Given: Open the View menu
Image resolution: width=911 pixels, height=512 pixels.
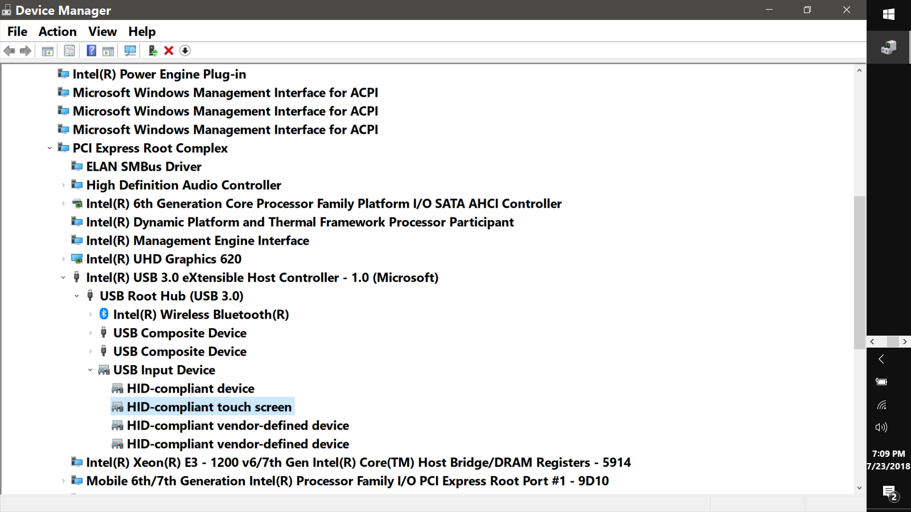Looking at the screenshot, I should pos(102,32).
